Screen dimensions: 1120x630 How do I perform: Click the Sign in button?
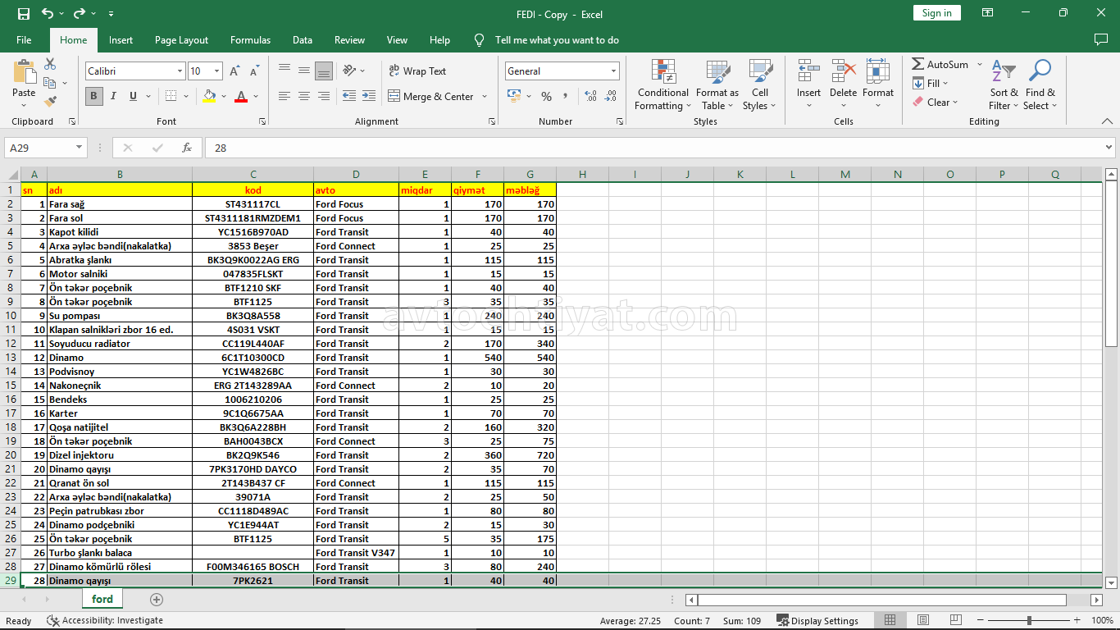[x=936, y=13]
